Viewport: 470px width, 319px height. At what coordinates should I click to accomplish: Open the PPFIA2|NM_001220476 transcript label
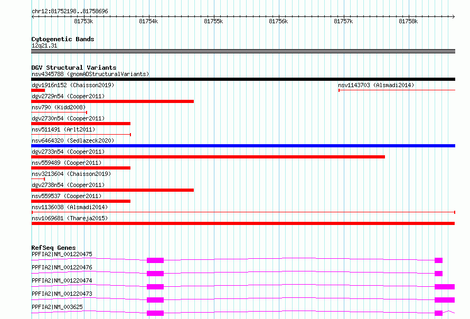tap(62, 267)
